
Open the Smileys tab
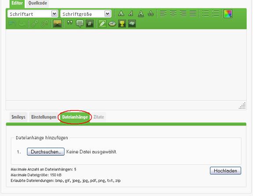tap(18, 117)
